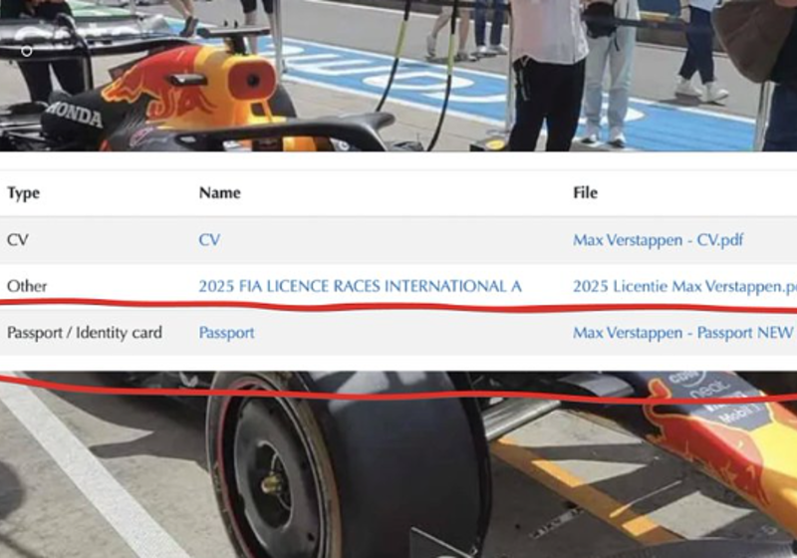Open the Passport link in Name column

click(x=227, y=333)
